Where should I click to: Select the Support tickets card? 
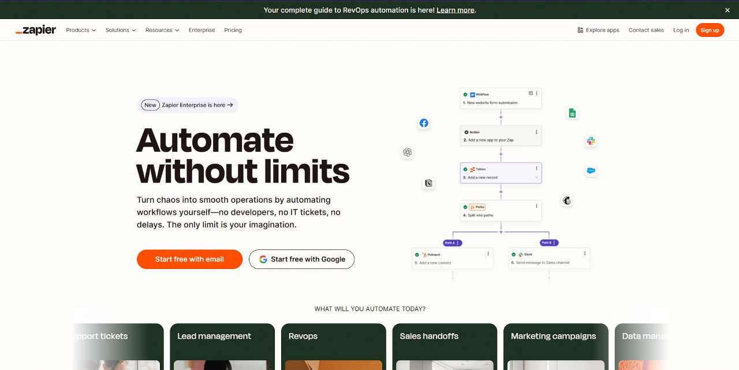click(x=118, y=346)
